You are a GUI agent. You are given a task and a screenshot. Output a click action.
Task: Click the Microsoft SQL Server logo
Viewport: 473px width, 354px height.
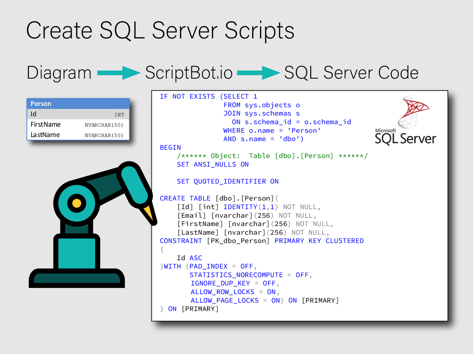click(x=405, y=120)
